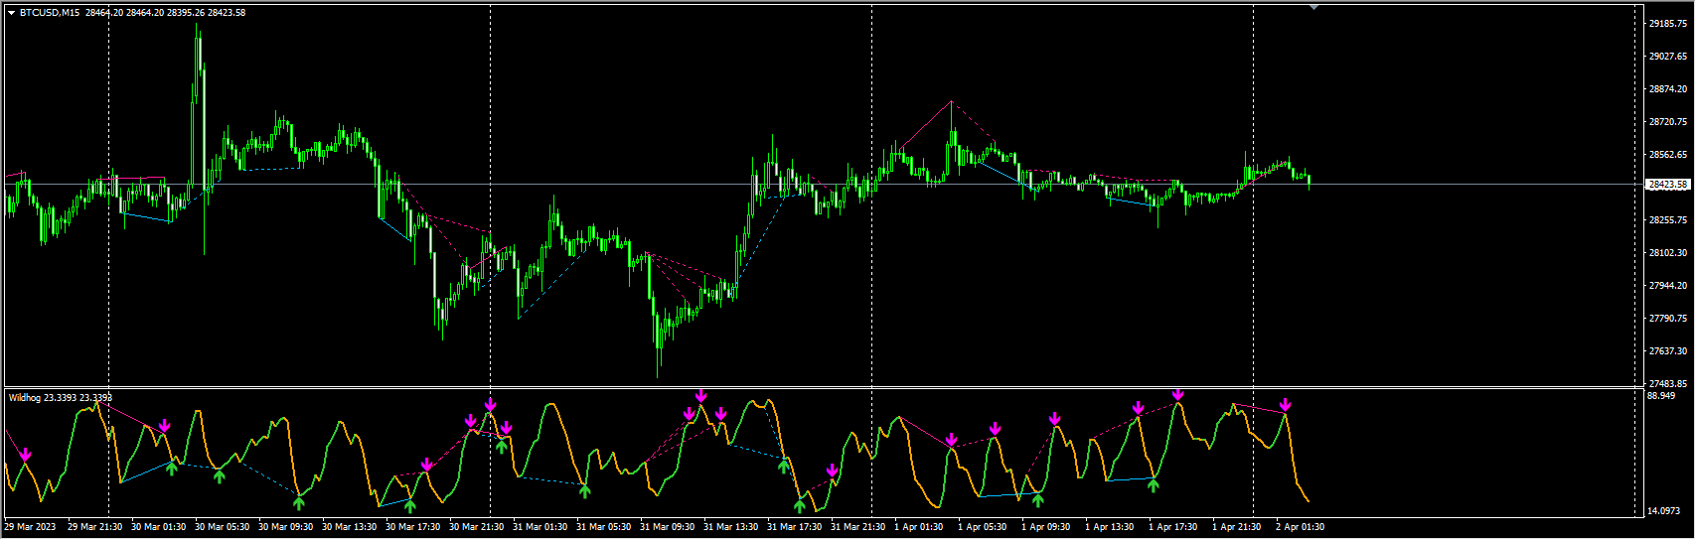The image size is (1696, 540).
Task: Click the 88.949 indicator scale value
Action: pyautogui.click(x=1661, y=396)
